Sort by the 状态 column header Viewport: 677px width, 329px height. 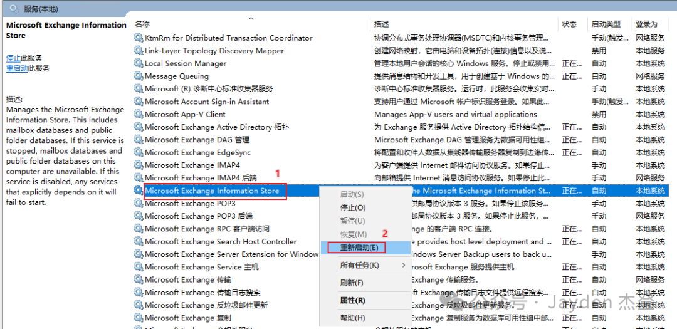[x=569, y=24]
